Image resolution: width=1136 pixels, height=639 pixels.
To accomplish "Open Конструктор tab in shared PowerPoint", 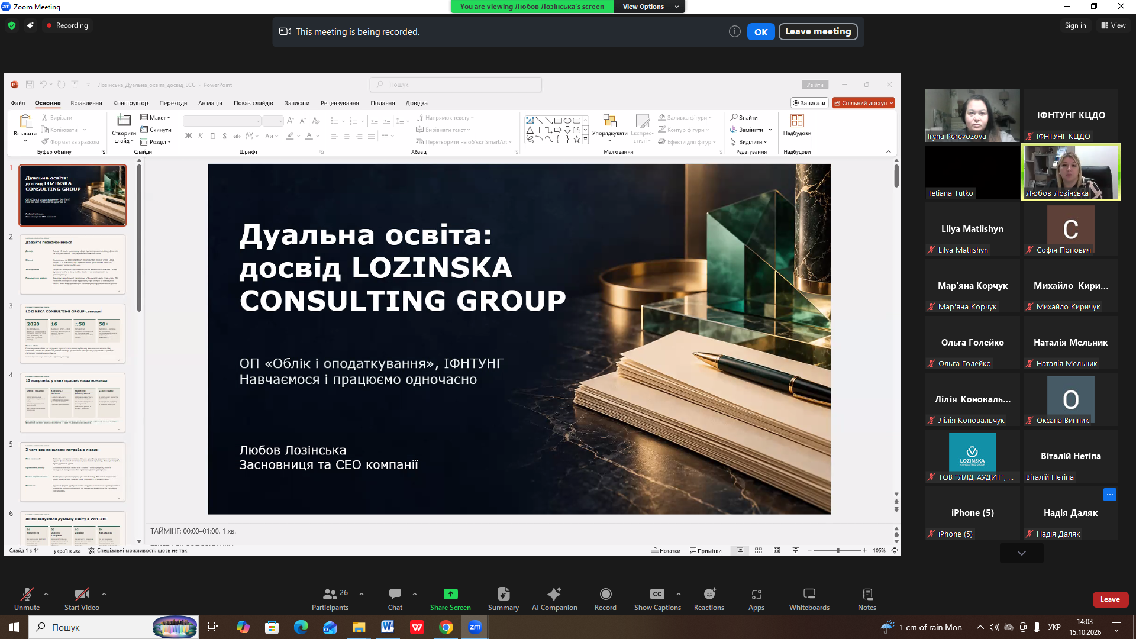I will point(131,103).
